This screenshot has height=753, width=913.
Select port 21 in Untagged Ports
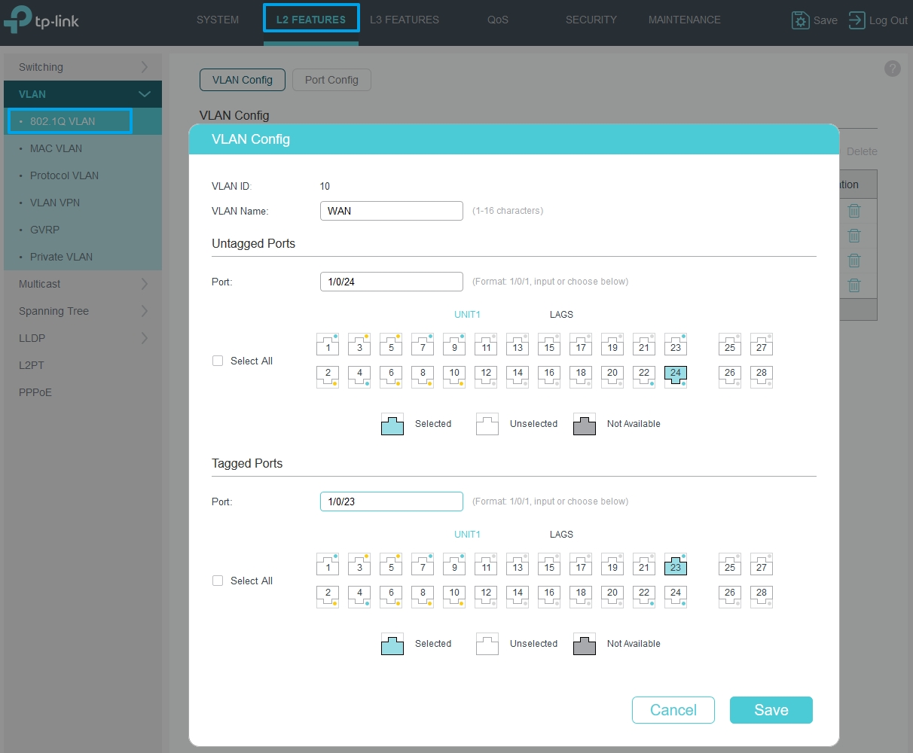[x=644, y=344]
